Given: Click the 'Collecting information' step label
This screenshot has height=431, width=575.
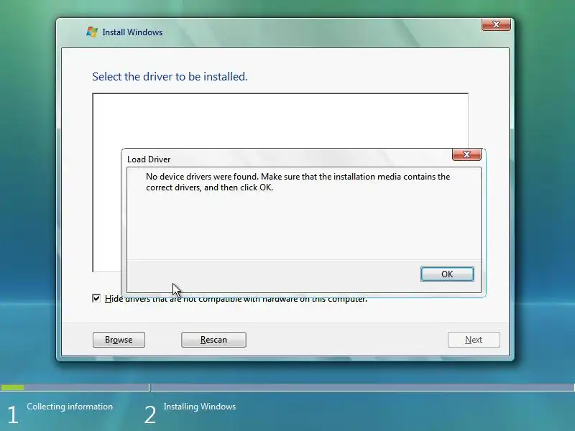Looking at the screenshot, I should [x=70, y=407].
